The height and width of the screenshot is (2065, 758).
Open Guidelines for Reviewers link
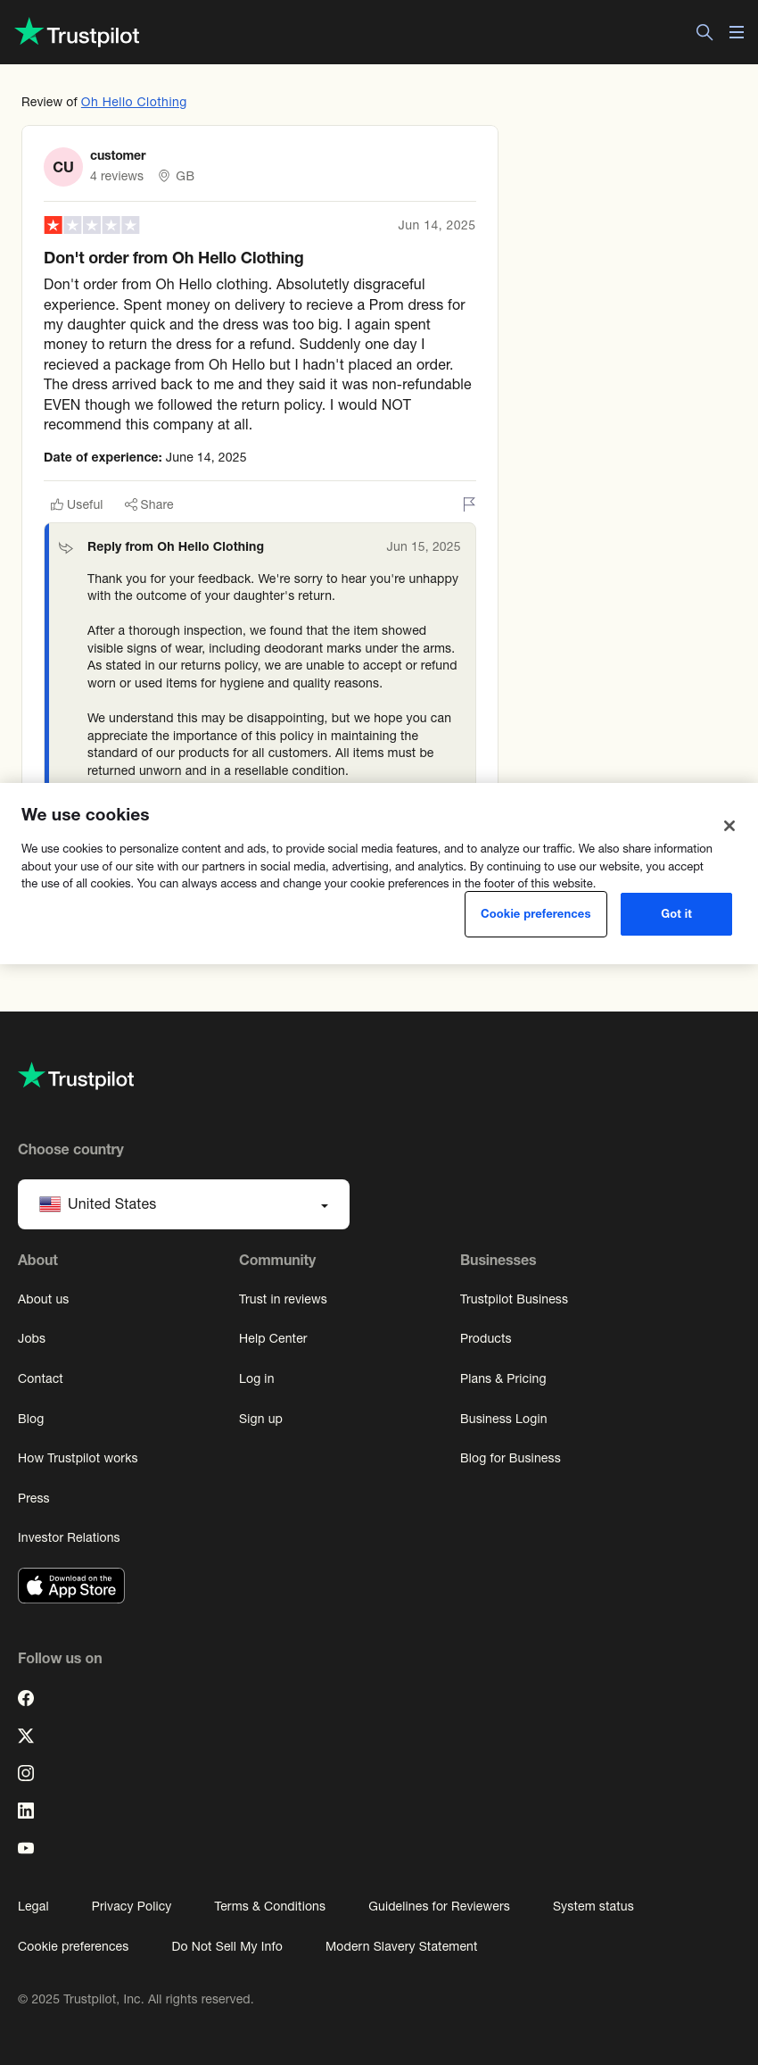point(439,1906)
